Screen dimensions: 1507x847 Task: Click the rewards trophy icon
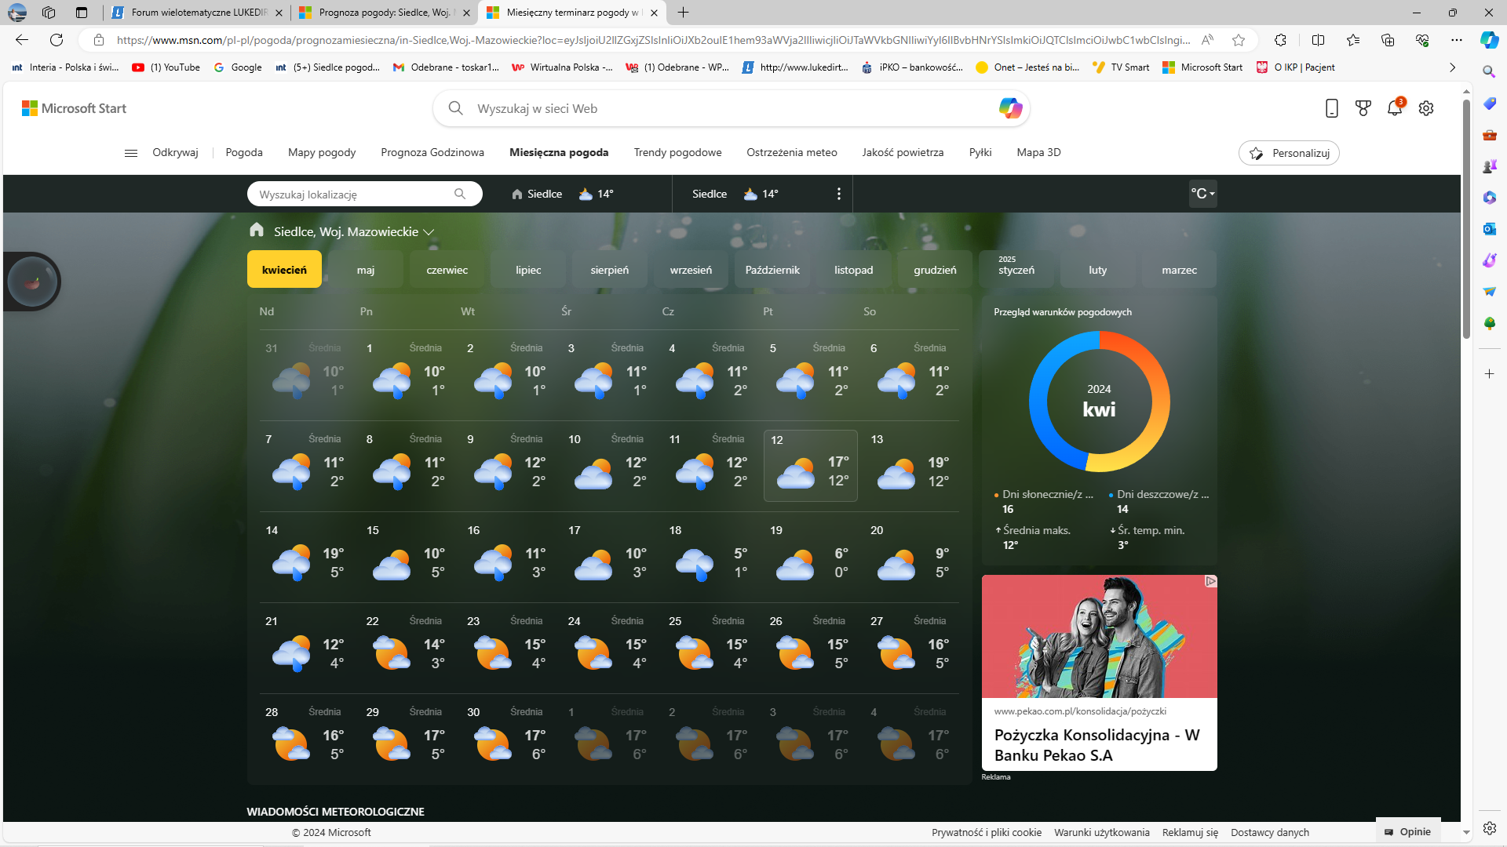pyautogui.click(x=1363, y=108)
